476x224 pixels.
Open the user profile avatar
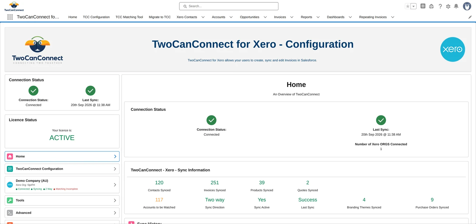467,6
